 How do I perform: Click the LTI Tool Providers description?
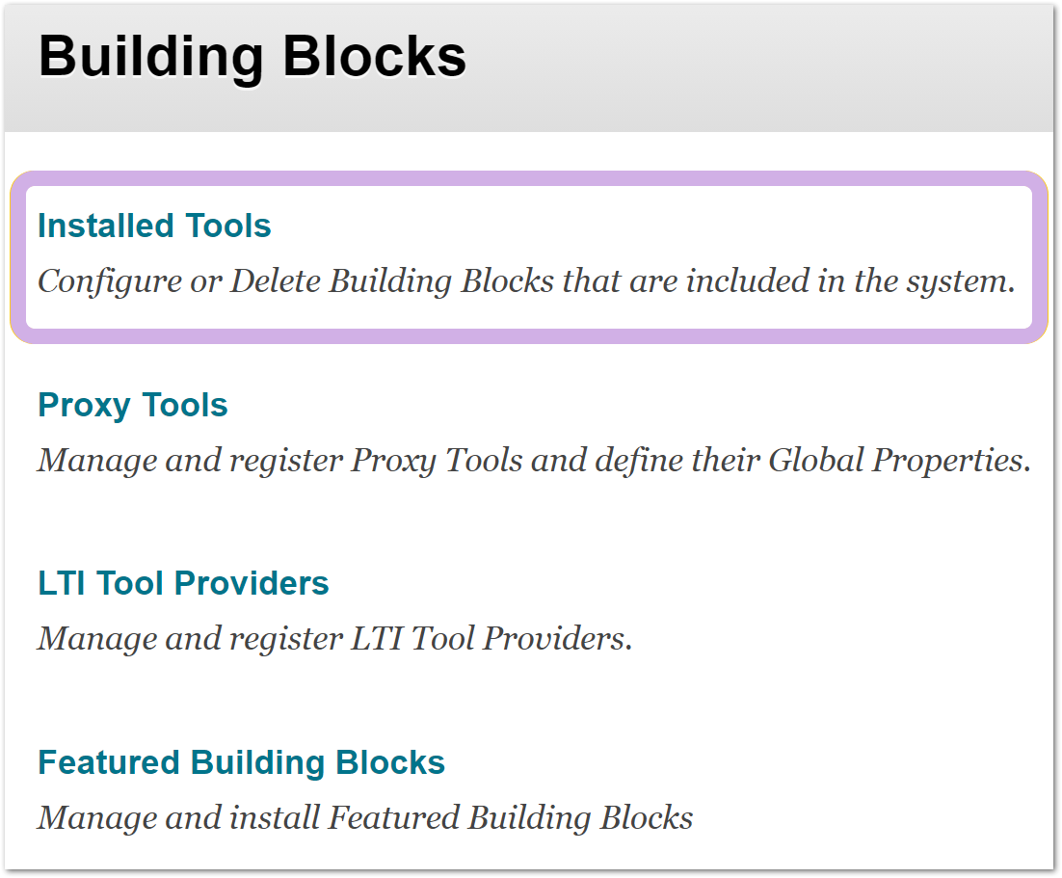coord(335,639)
